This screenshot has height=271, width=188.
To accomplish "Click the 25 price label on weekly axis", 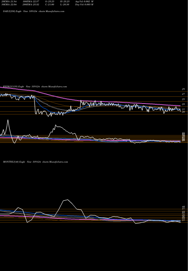I will pyautogui.click(x=183, y=99).
